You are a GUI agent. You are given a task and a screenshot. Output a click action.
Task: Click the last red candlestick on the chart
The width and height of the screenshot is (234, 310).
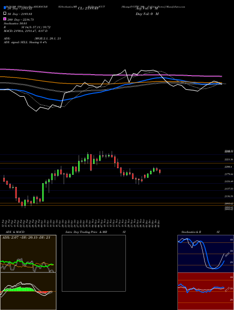160,171
